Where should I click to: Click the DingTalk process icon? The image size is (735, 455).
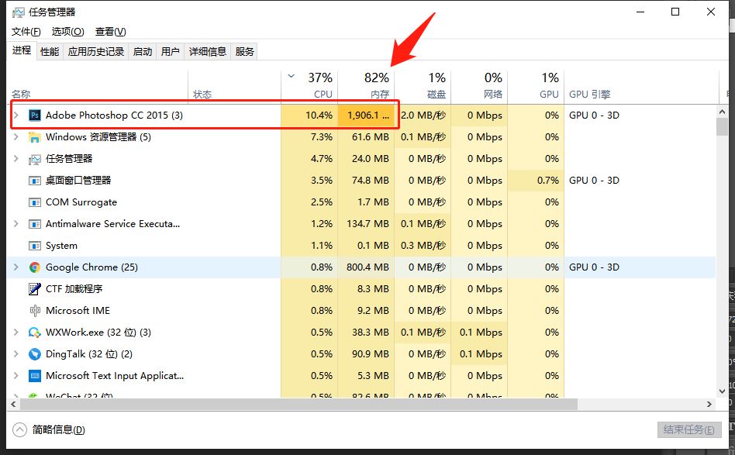point(35,353)
